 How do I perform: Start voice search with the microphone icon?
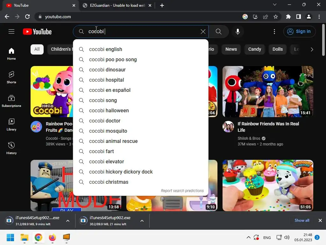[x=237, y=32]
